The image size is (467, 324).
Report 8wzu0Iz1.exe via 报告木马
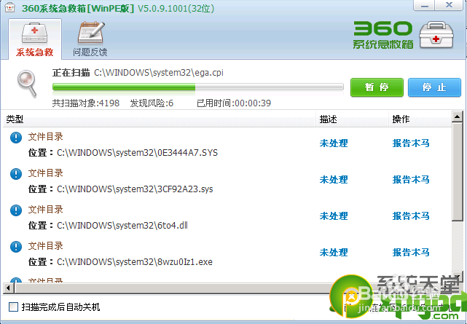point(411,253)
